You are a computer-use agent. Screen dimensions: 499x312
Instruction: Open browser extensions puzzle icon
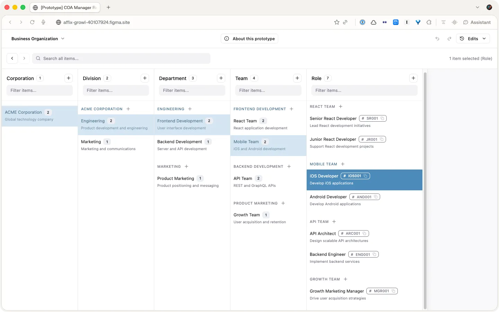(x=429, y=22)
